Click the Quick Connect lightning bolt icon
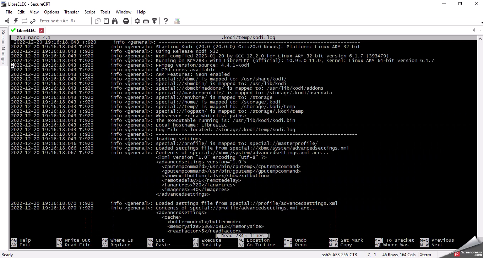This screenshot has height=258, width=483. (16, 21)
